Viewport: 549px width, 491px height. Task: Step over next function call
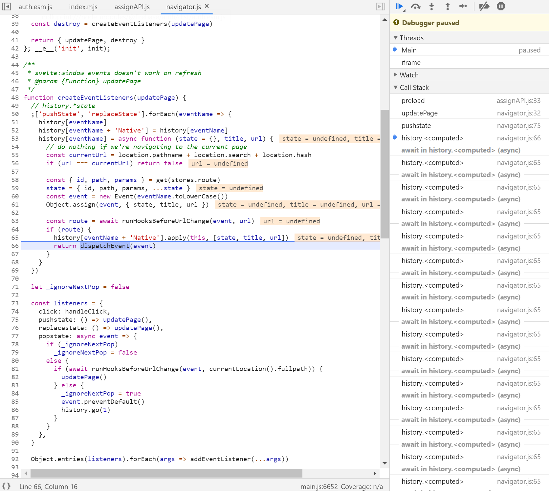coord(415,7)
